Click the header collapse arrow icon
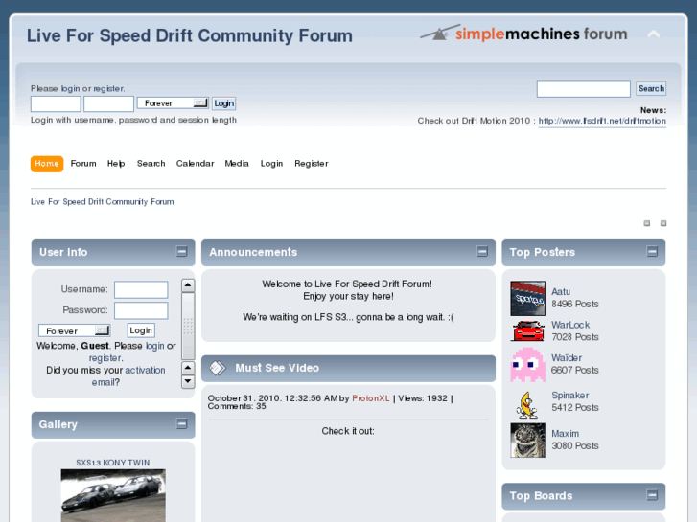Viewport: 697px width, 522px height. (654, 34)
